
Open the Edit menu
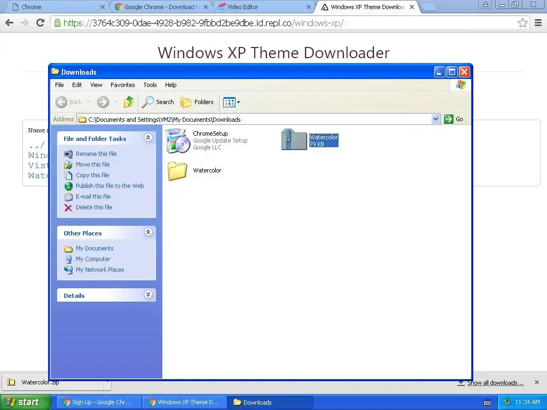[77, 85]
